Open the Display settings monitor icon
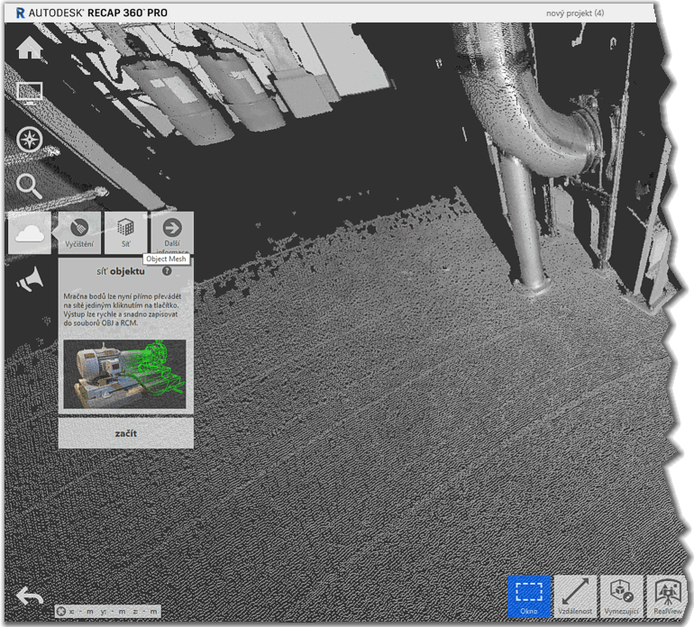694x627 pixels. (30, 94)
